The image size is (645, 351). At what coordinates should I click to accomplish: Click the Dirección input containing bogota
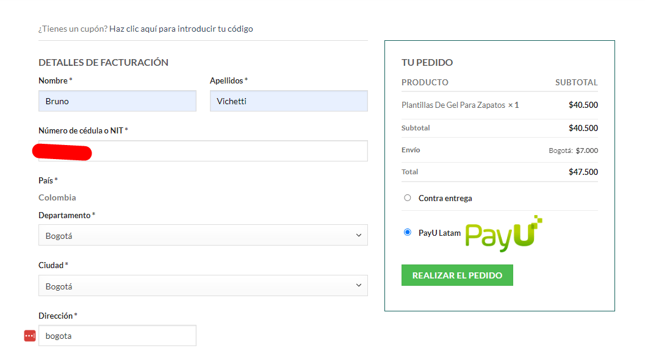(x=117, y=336)
